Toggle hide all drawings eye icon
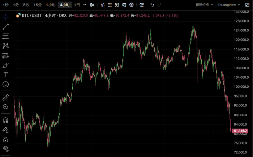Image resolution: width=253 pixels, height=157 pixels. point(6,148)
